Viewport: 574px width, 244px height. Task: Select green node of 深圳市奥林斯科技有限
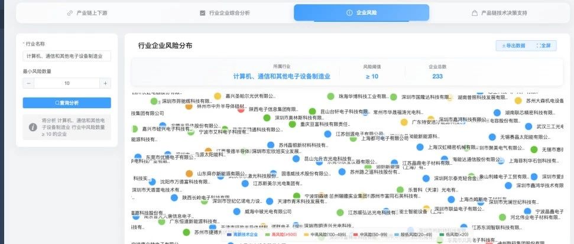(267, 118)
